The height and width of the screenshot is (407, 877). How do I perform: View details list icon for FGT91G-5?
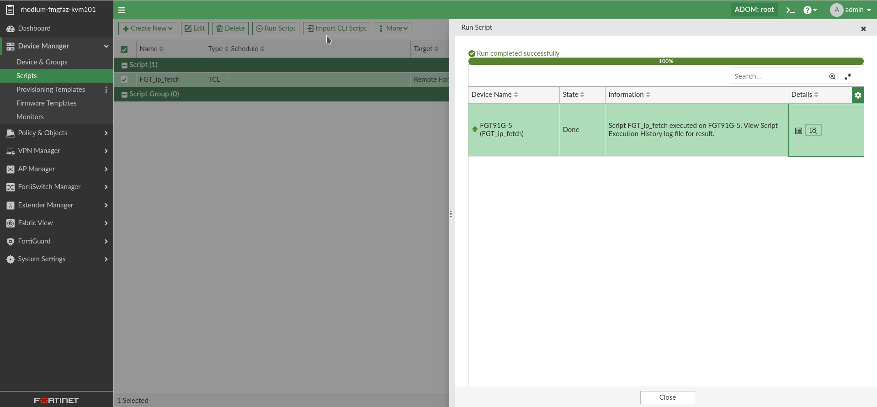click(x=798, y=131)
